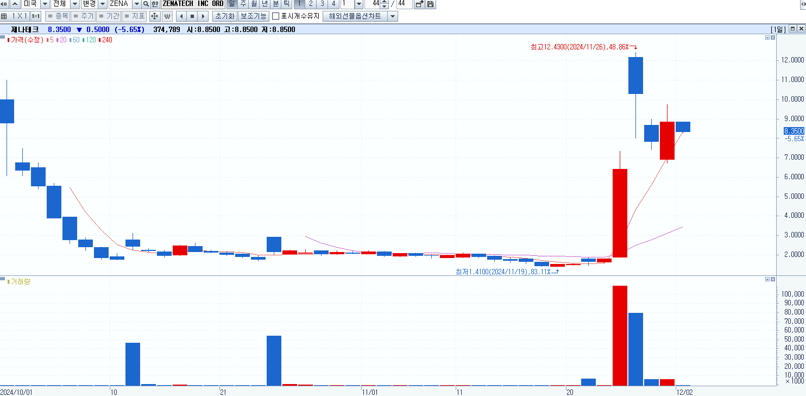Click the chart step-forward arrow
Image resolution: width=806 pixels, height=396 pixels.
click(x=203, y=16)
